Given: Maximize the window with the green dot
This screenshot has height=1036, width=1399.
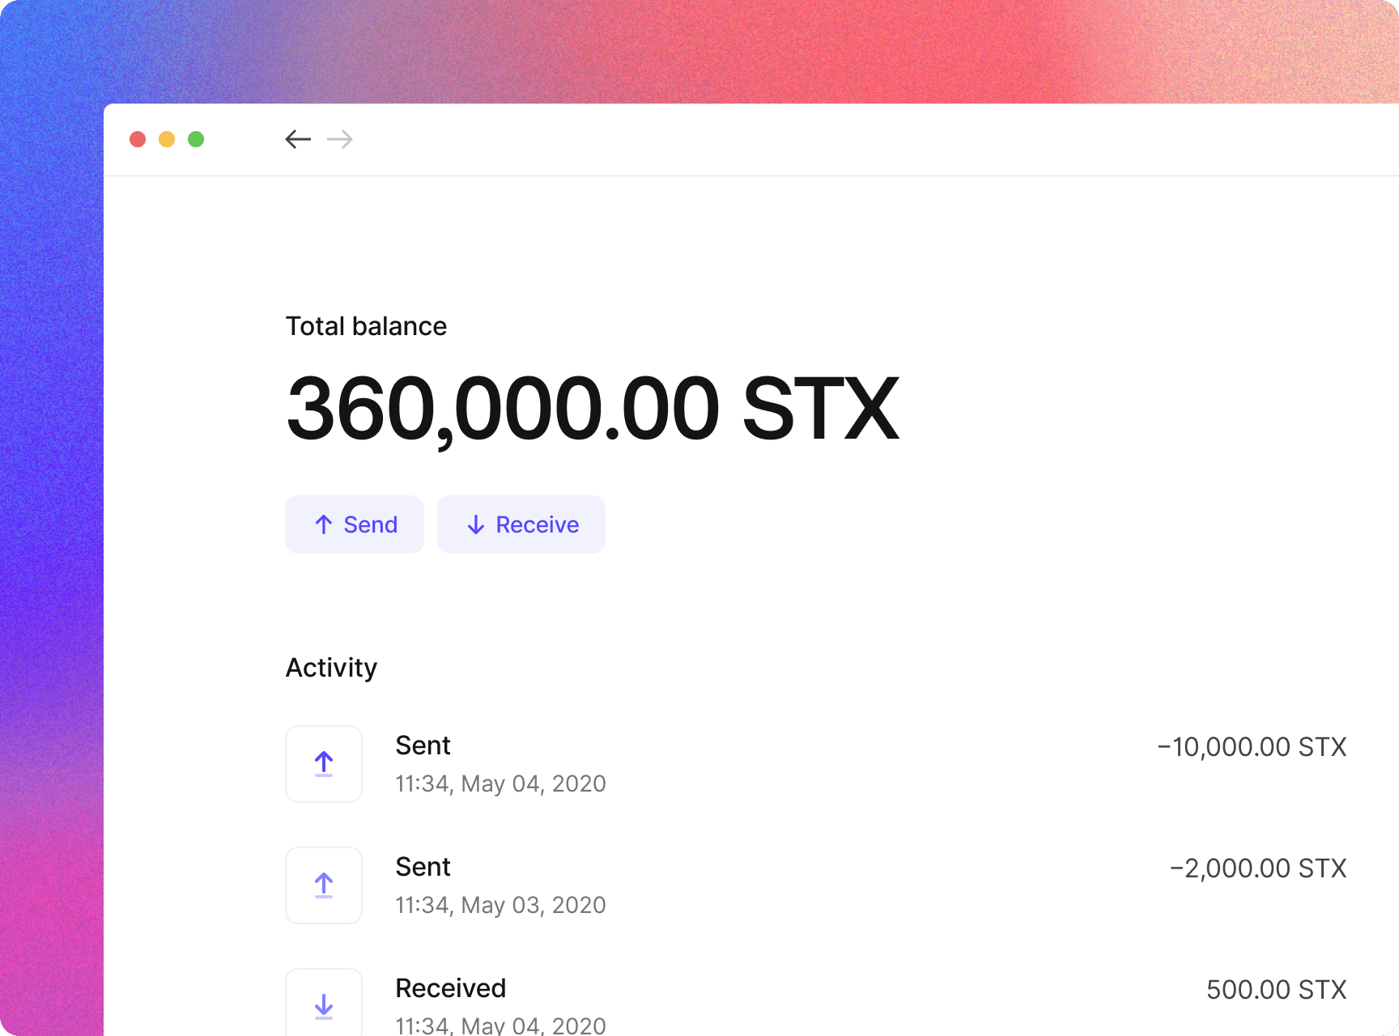Looking at the screenshot, I should [x=196, y=139].
